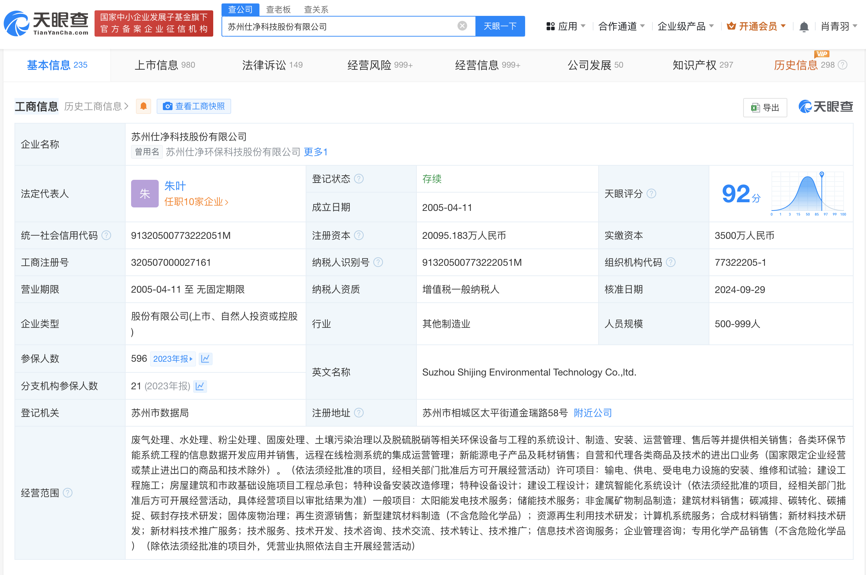
Task: Select organization code 77322205-1
Action: tap(740, 262)
